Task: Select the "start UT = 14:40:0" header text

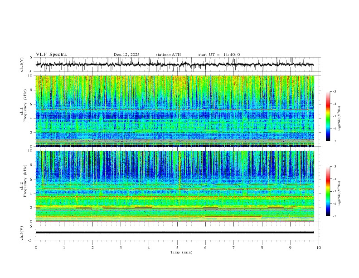Action: tap(219, 55)
